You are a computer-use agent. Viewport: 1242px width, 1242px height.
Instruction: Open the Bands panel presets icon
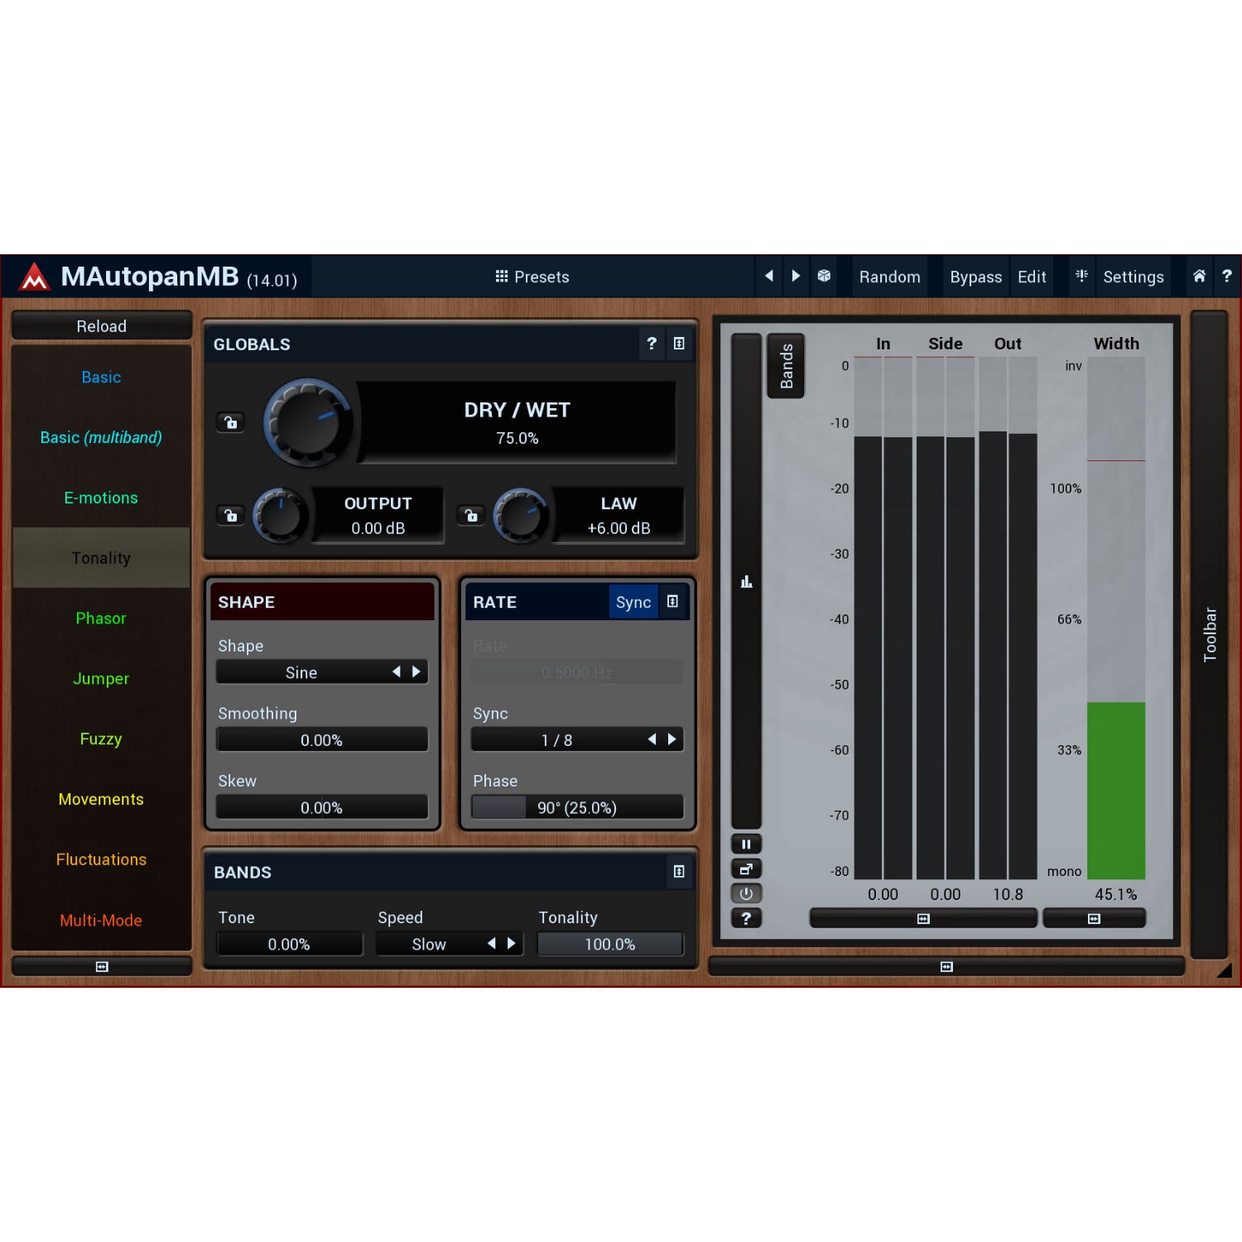[679, 871]
